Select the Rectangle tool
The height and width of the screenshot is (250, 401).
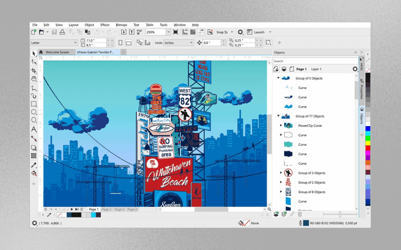(x=34, y=104)
